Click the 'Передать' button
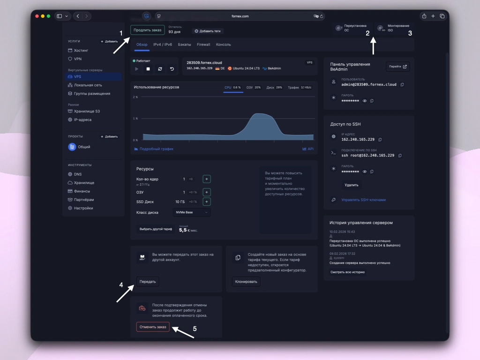 point(148,282)
